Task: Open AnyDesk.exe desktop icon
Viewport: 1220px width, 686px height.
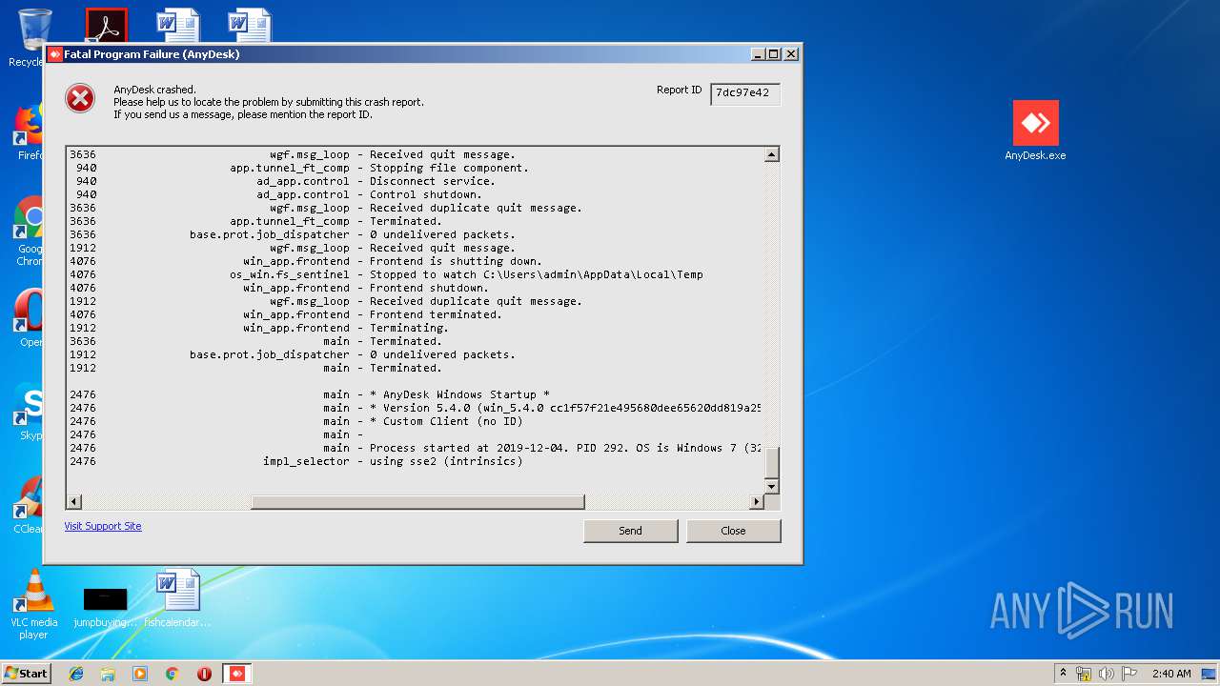Action: tap(1035, 131)
